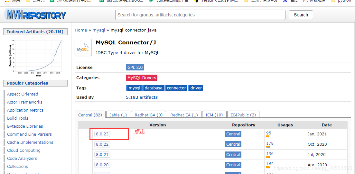Open the Cloud Computing category
This screenshot has height=174, width=355.
pyautogui.click(x=24, y=151)
